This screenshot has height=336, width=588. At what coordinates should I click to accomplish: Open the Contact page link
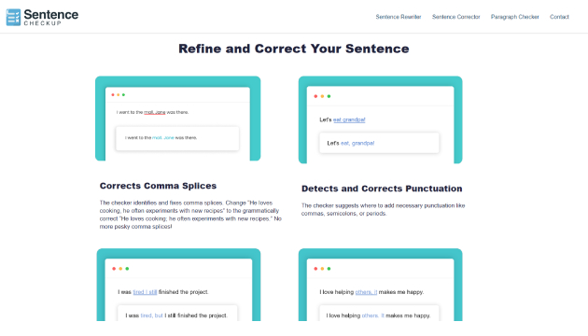(559, 17)
